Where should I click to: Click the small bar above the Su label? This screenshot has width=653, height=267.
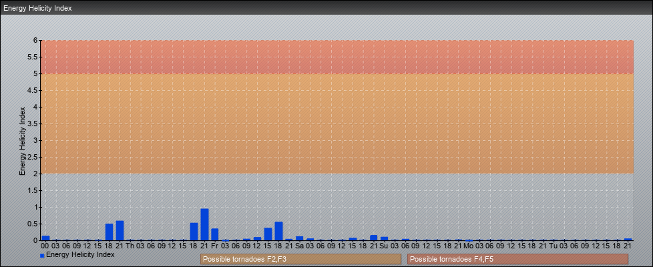pyautogui.click(x=384, y=239)
